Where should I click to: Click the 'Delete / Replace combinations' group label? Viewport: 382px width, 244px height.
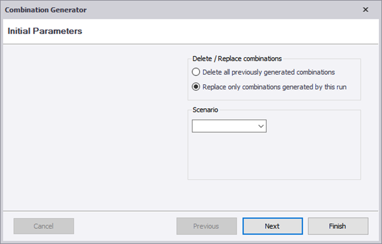[237, 59]
